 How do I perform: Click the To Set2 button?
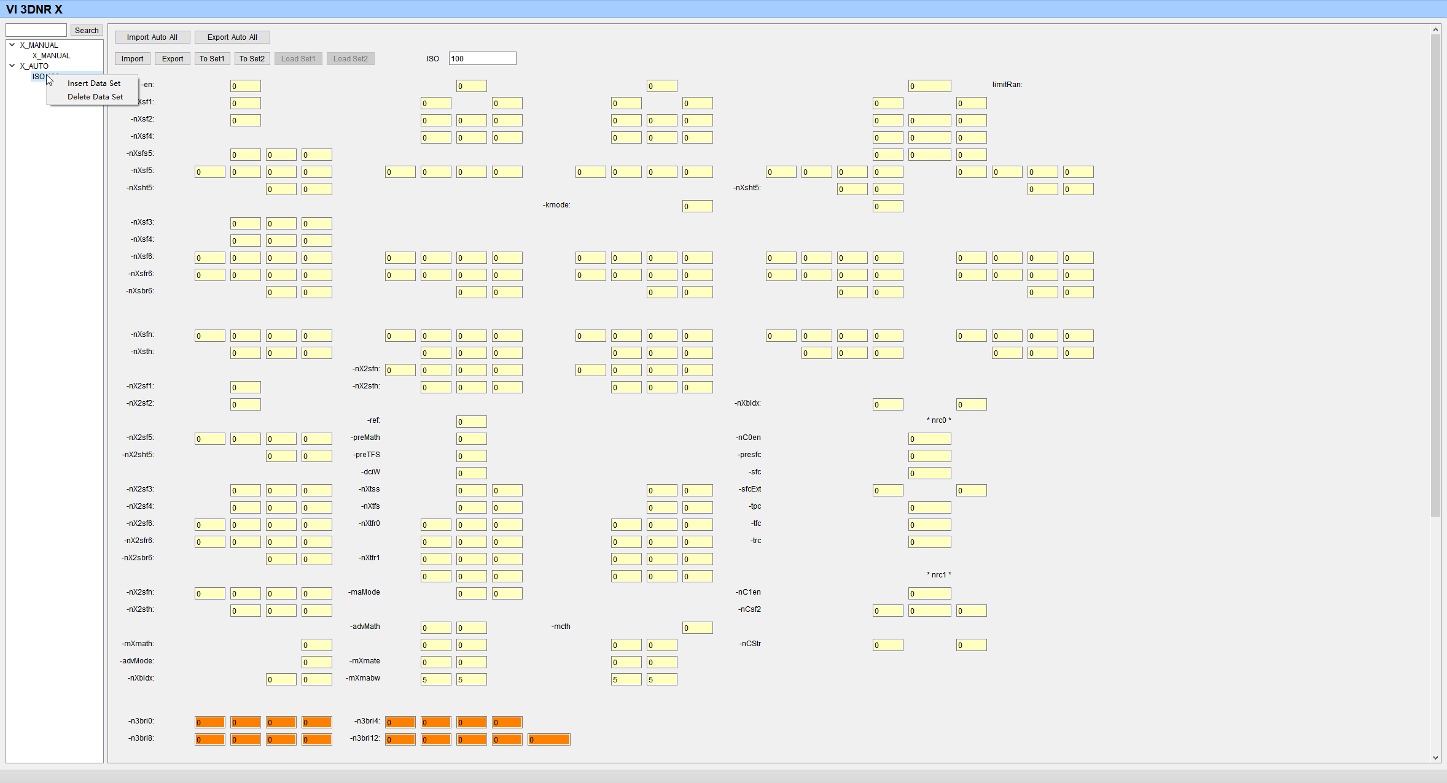[252, 59]
